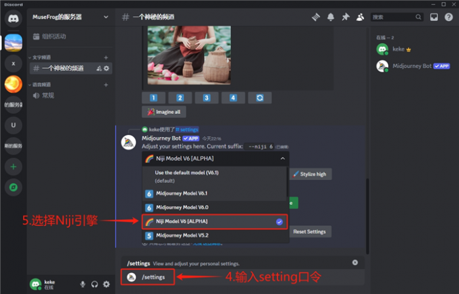Click the Midjourney Bot message author name
The height and width of the screenshot is (294, 459).
161,138
